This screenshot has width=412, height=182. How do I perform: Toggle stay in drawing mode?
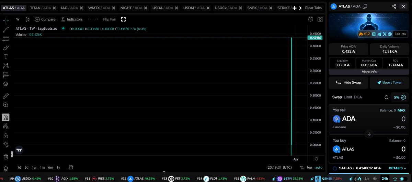[x=6, y=126]
